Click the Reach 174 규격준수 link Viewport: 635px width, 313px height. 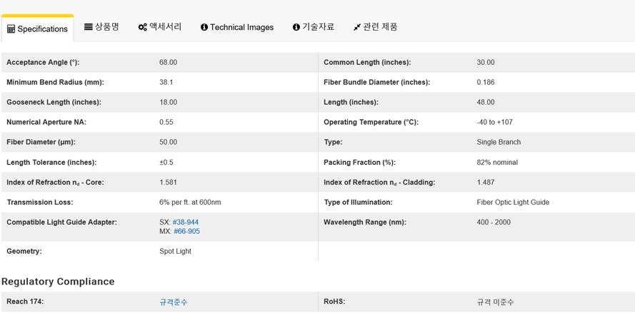click(174, 302)
